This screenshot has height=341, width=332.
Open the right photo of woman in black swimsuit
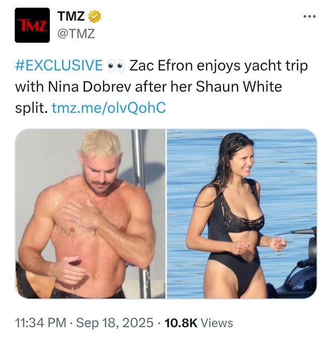pyautogui.click(x=242, y=214)
